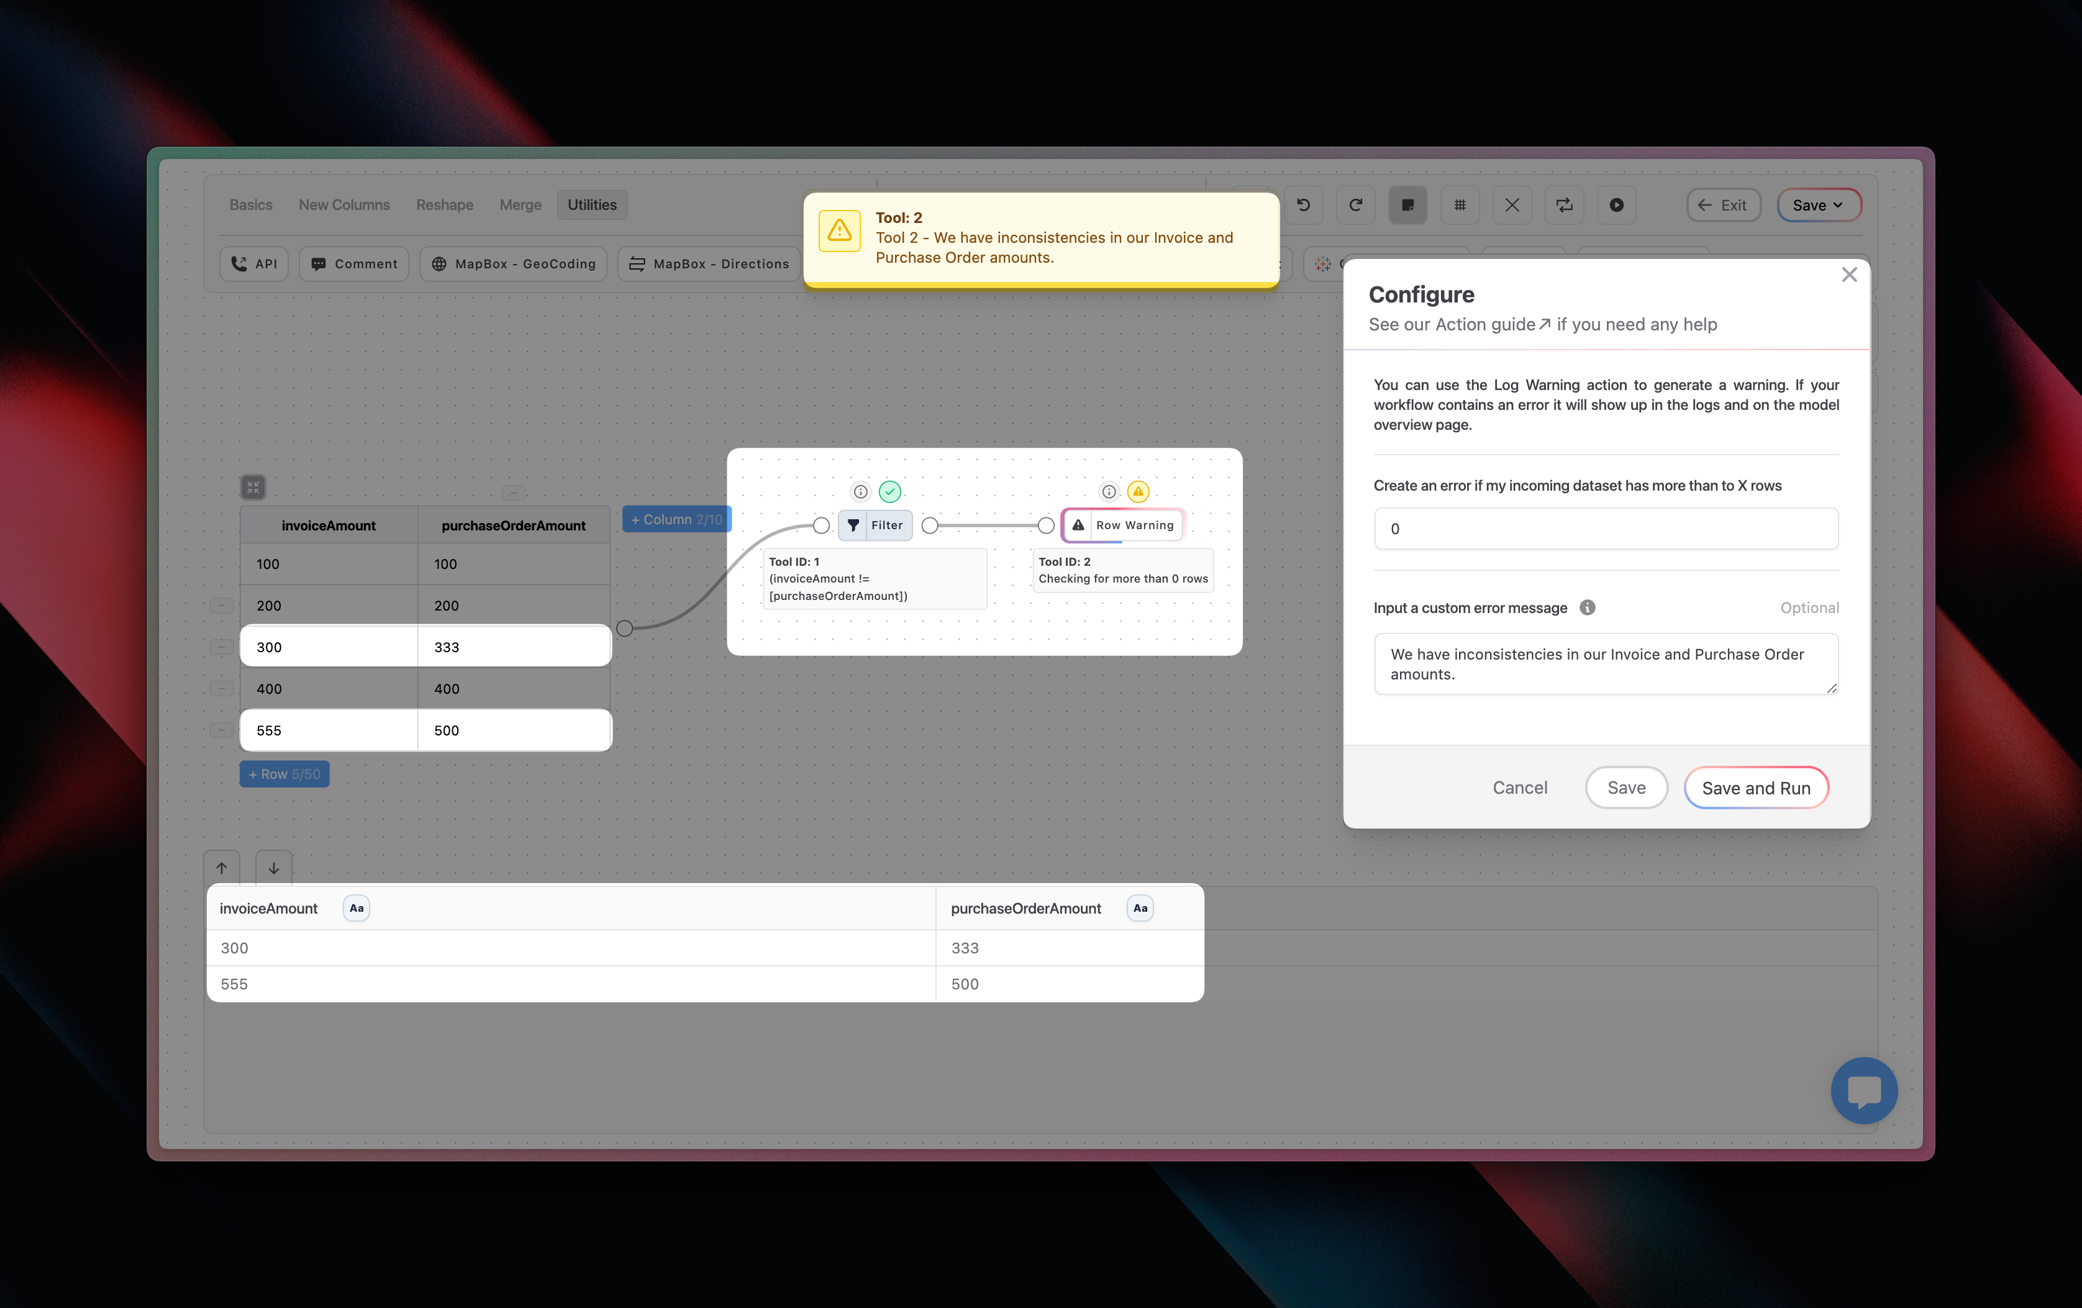Click the loop arrows toolbar icon

point(1564,205)
